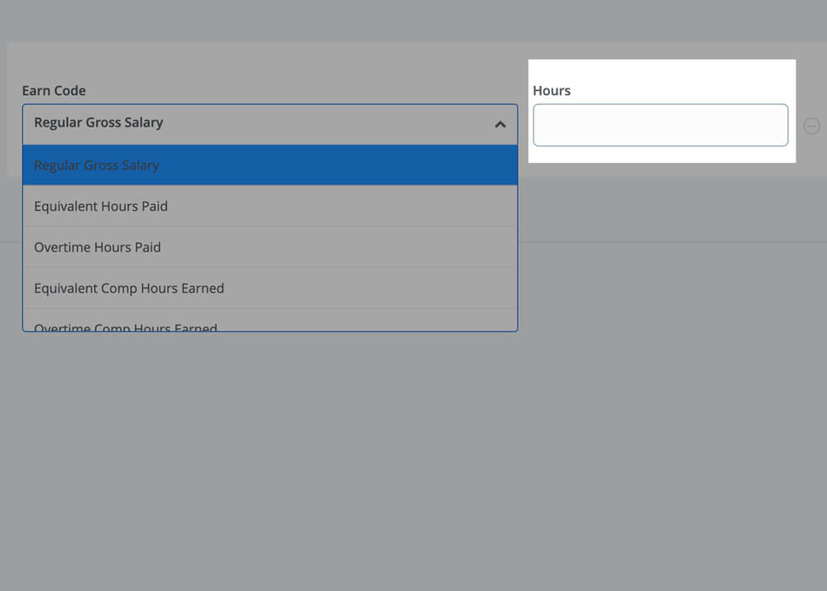
Task: Click the bottom edge of the options list
Action: coord(270,331)
